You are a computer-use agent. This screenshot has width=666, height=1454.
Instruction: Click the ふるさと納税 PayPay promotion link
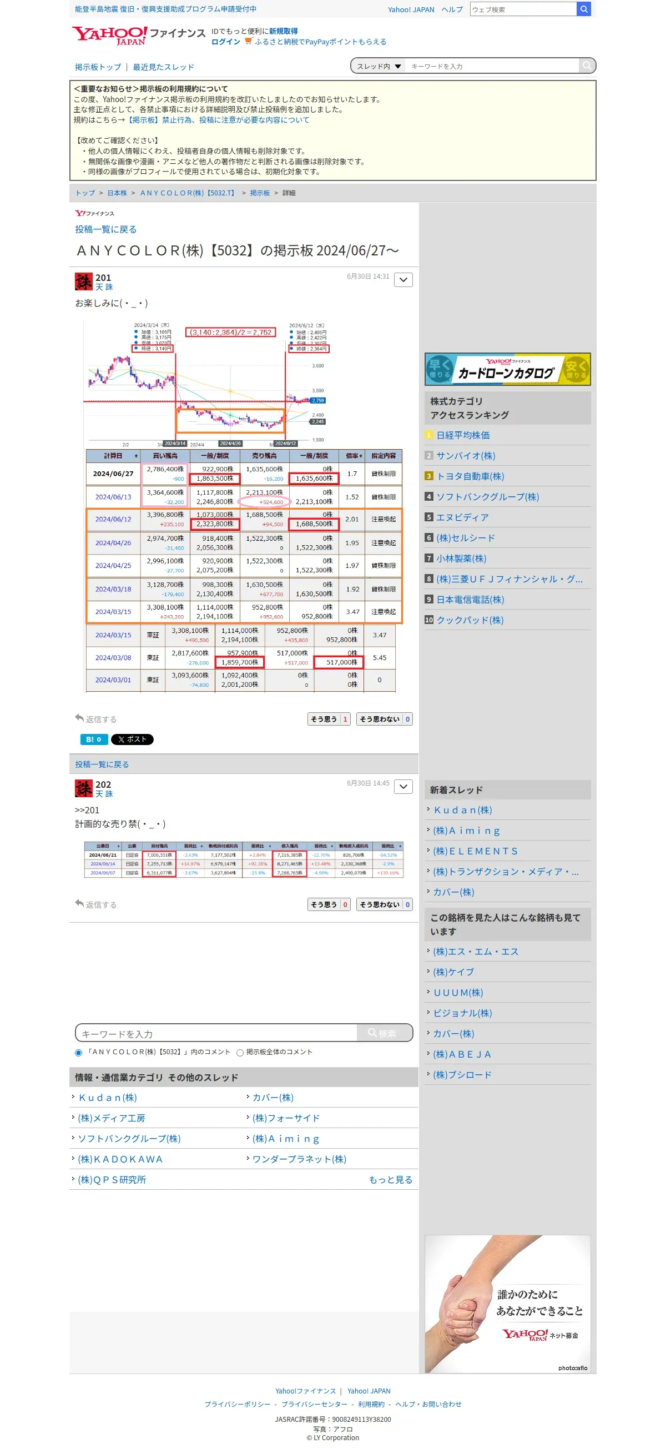point(321,42)
